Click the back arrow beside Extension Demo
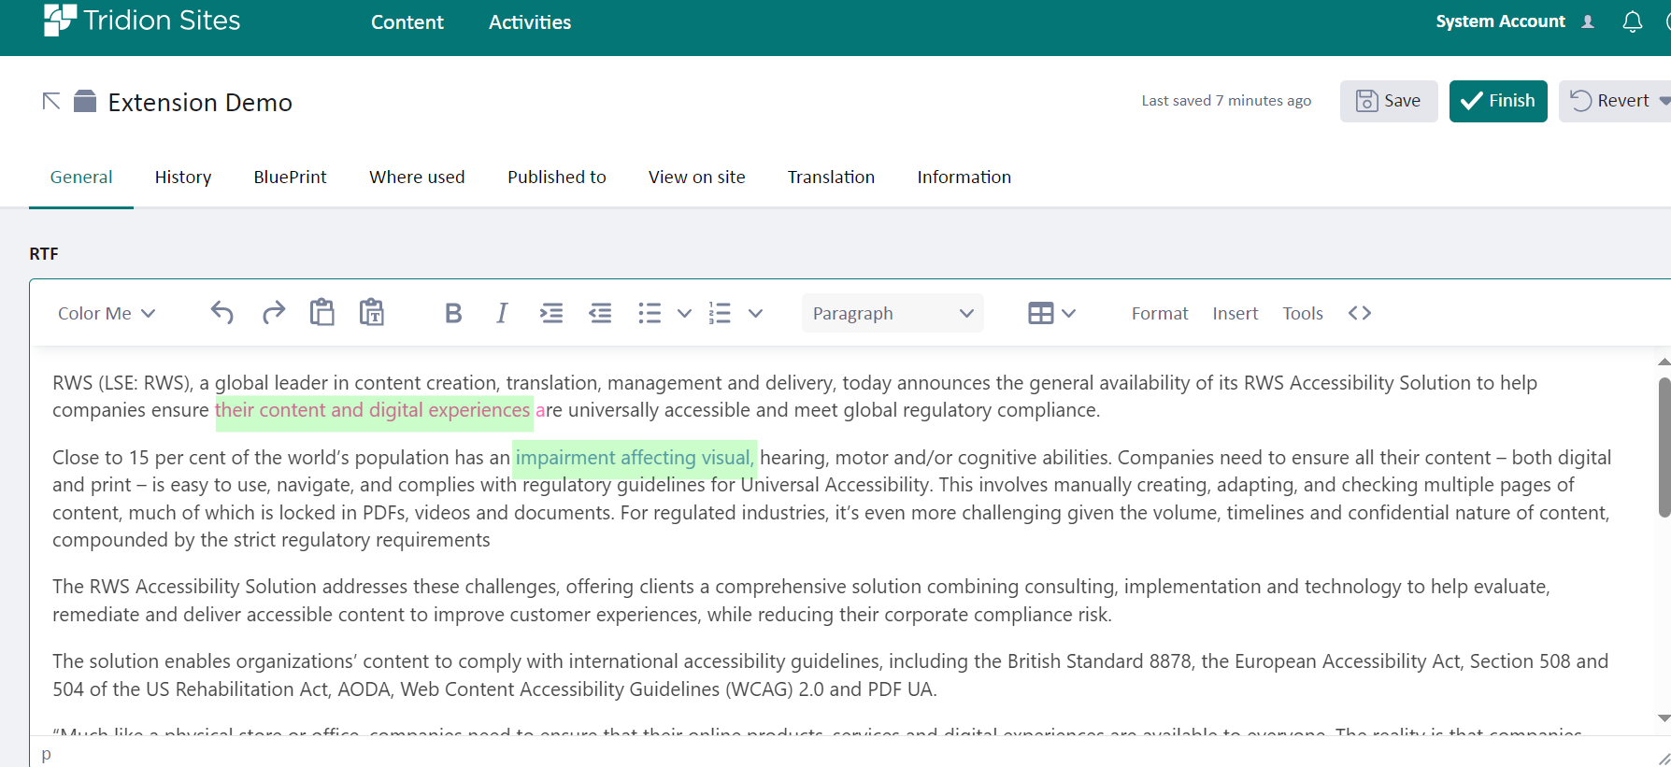This screenshot has width=1671, height=767. tap(51, 101)
